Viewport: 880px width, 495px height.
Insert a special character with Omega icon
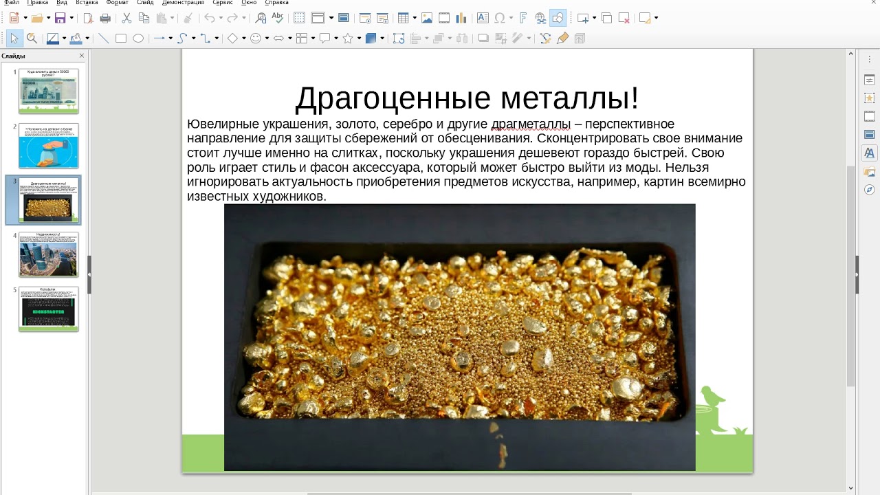click(x=500, y=18)
